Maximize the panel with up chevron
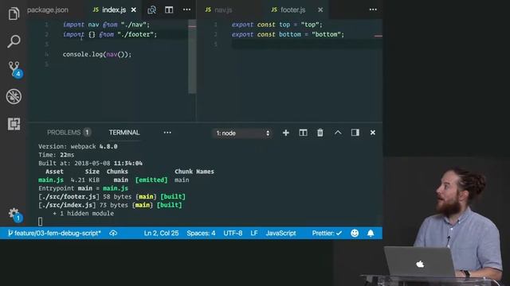 coord(338,133)
